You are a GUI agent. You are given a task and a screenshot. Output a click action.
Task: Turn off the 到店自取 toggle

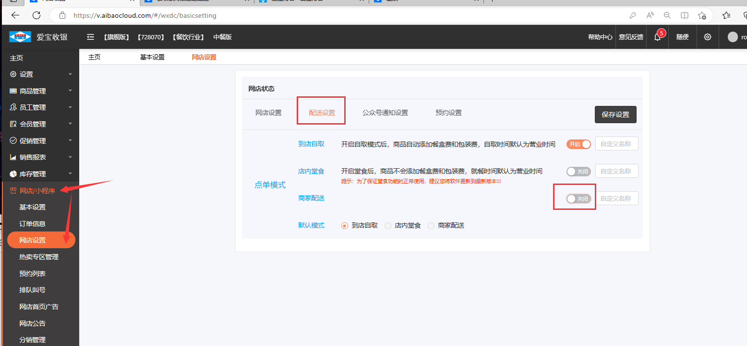click(x=578, y=144)
